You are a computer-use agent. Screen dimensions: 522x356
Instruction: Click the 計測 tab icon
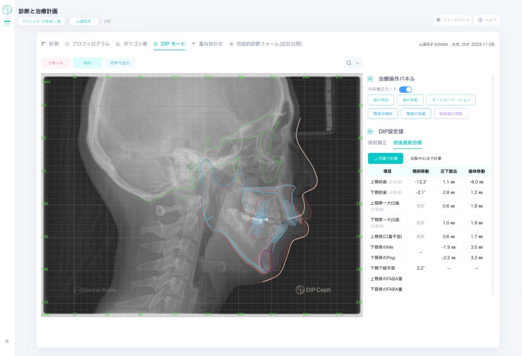(x=44, y=44)
